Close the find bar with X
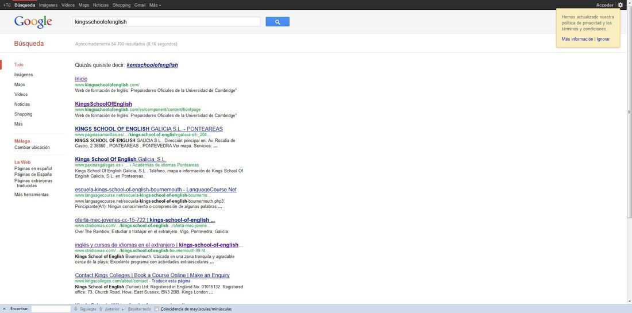 point(4,309)
